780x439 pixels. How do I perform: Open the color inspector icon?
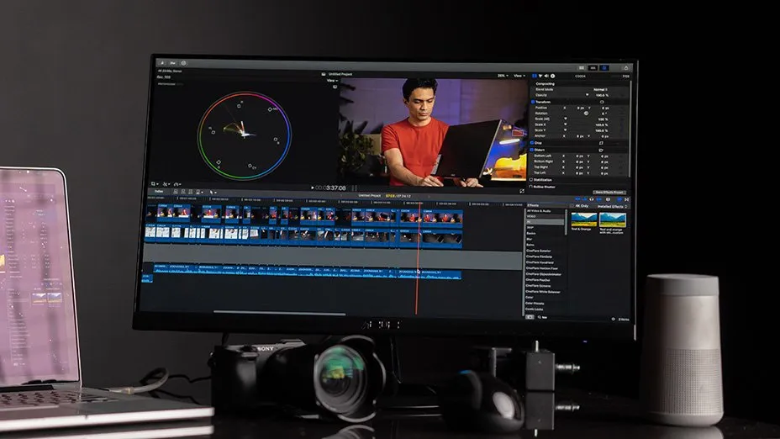(540, 75)
